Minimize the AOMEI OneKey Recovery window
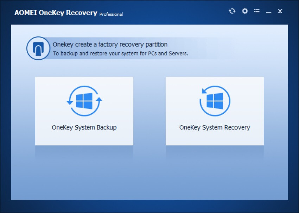299x213 pixels. (268, 13)
